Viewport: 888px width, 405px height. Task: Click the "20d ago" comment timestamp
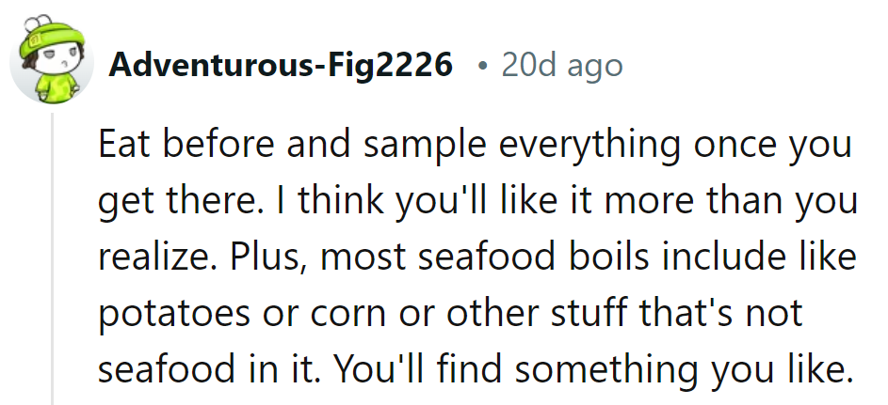pos(561,65)
